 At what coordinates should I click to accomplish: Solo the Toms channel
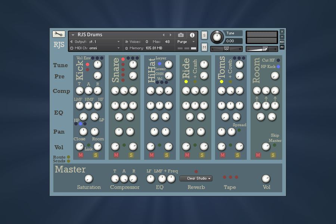pyautogui.click(x=237, y=155)
